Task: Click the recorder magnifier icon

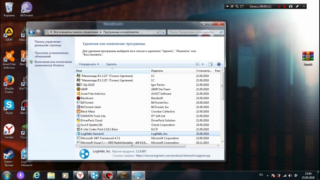Action: point(237,6)
